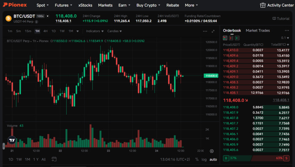The height and width of the screenshot is (167, 295).
Task: Click the Pionex logo
Action: click(x=15, y=5)
